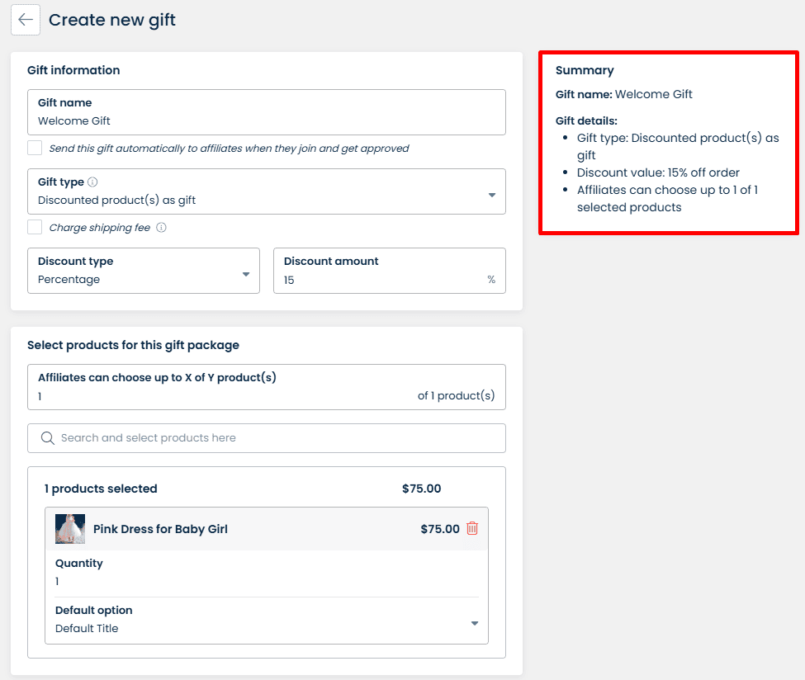Focus the Discount amount input
The image size is (805, 680).
tap(380, 280)
